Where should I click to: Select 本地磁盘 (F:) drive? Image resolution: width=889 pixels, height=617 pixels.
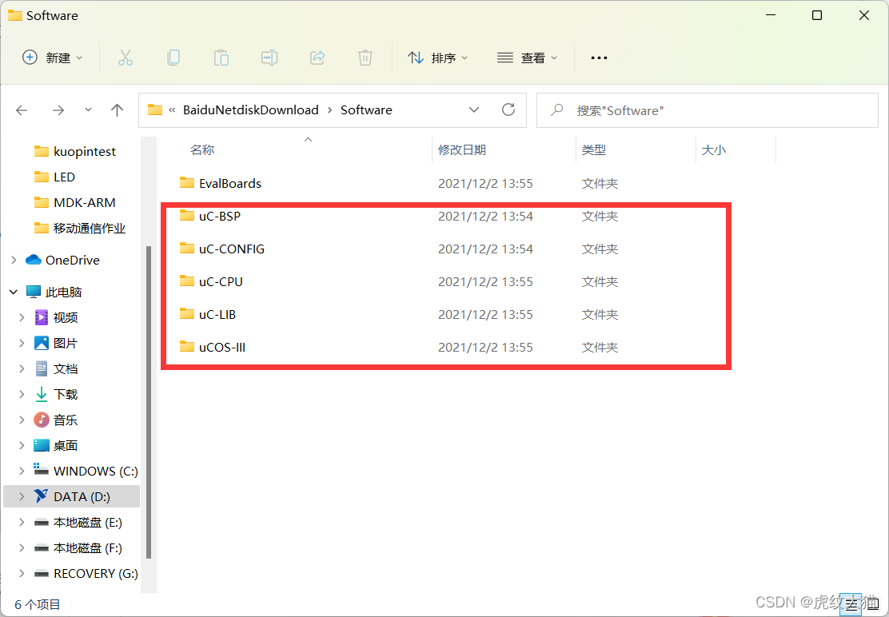[88, 548]
